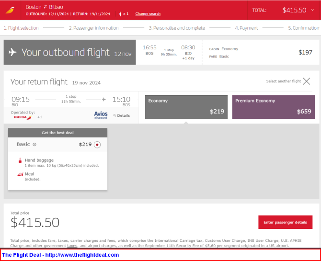The width and height of the screenshot is (321, 261).
Task: Click the OUTBOUND: 12/11/2024 date
Action: (47, 14)
